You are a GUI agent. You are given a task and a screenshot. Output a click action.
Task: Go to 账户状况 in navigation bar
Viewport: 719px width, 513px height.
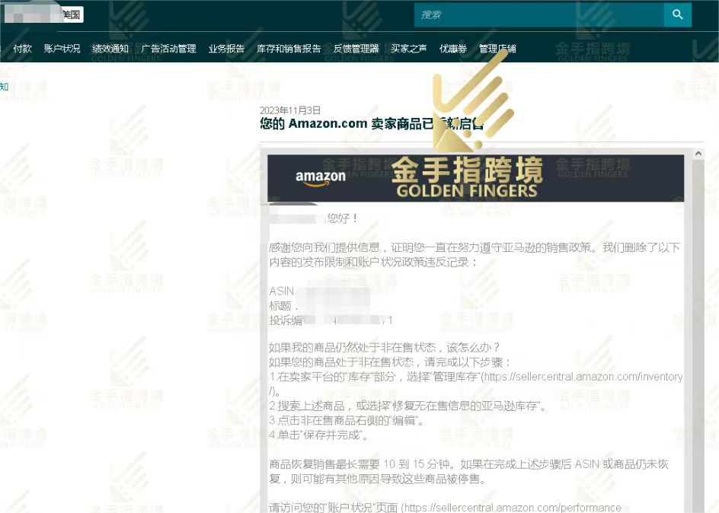(62, 49)
